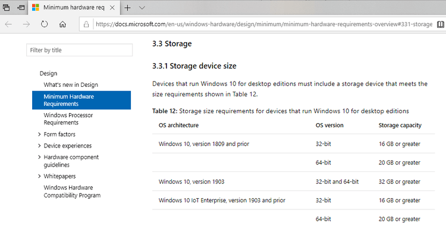The width and height of the screenshot is (446, 238).
Task: Open Whitepapers sidebar label
Action: pyautogui.click(x=59, y=176)
